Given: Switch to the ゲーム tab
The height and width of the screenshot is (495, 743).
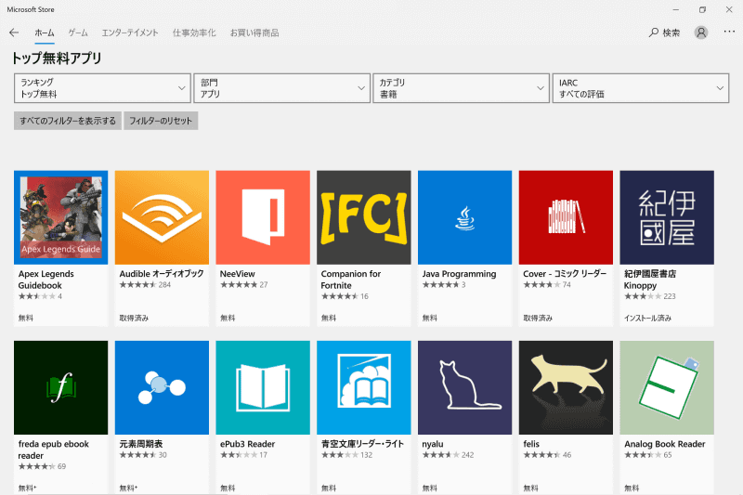Looking at the screenshot, I should point(78,33).
